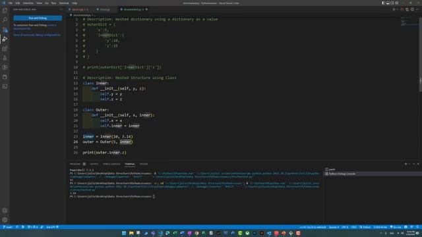Open the View menu
The width and height of the screenshot is (422, 237).
click(39, 3)
